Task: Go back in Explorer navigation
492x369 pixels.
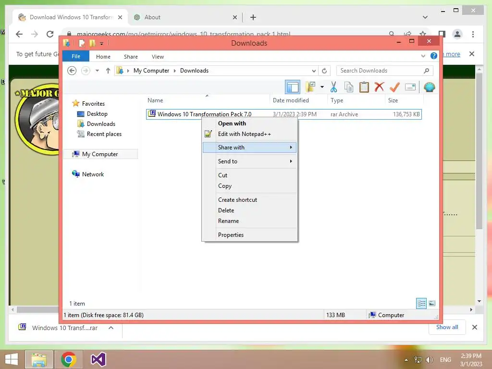Action: point(72,71)
